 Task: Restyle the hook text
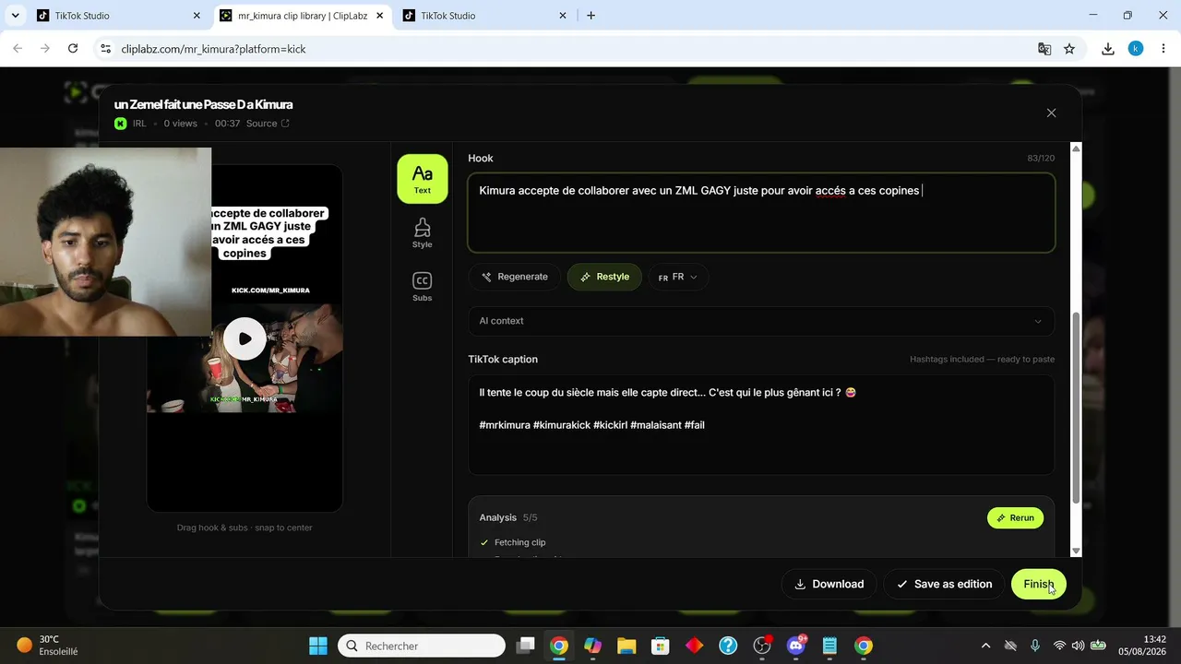[604, 277]
